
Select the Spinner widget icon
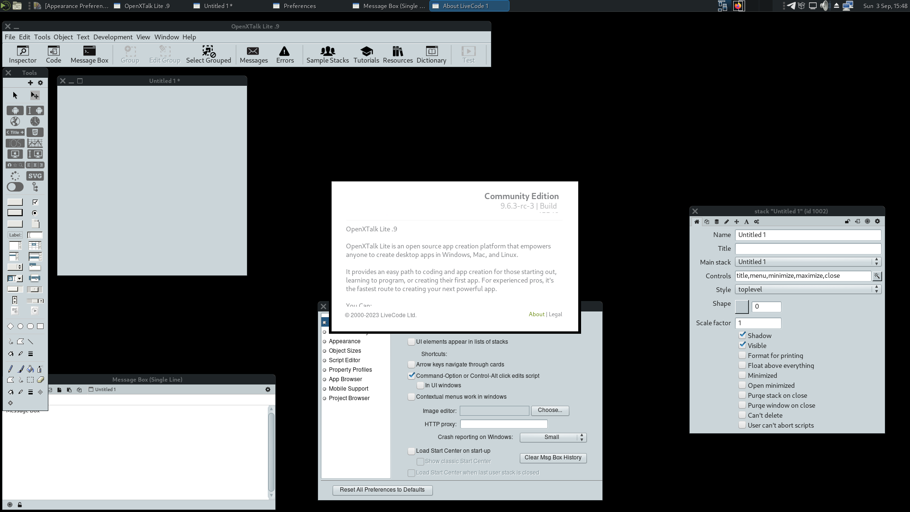[x=15, y=176]
